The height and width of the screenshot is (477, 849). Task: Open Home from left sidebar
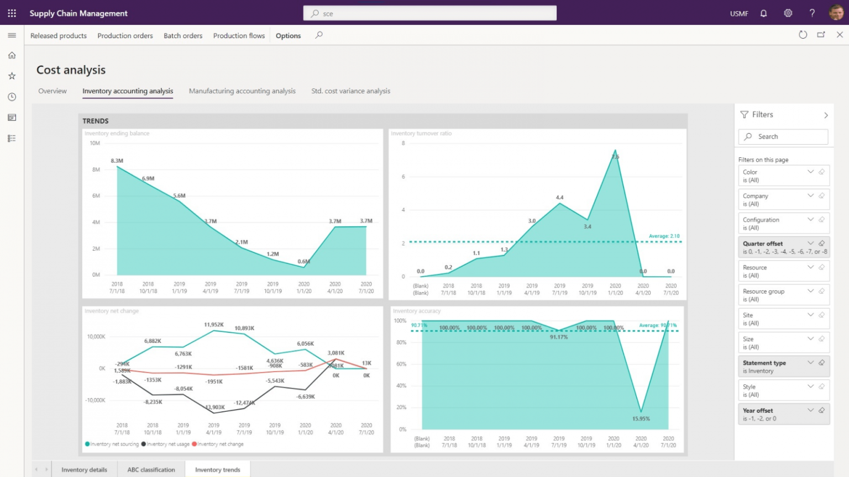point(12,55)
